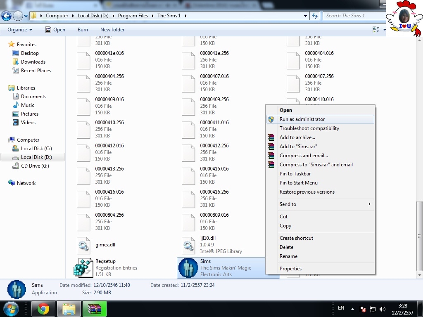
Task: Click the Burn toolbar button
Action: point(83,30)
